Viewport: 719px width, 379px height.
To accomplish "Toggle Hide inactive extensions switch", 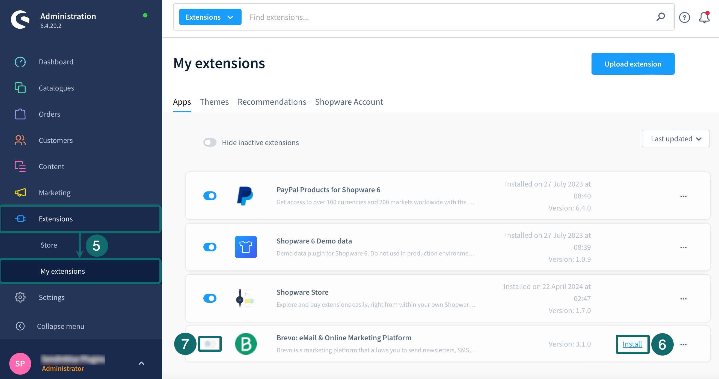I will click(210, 143).
